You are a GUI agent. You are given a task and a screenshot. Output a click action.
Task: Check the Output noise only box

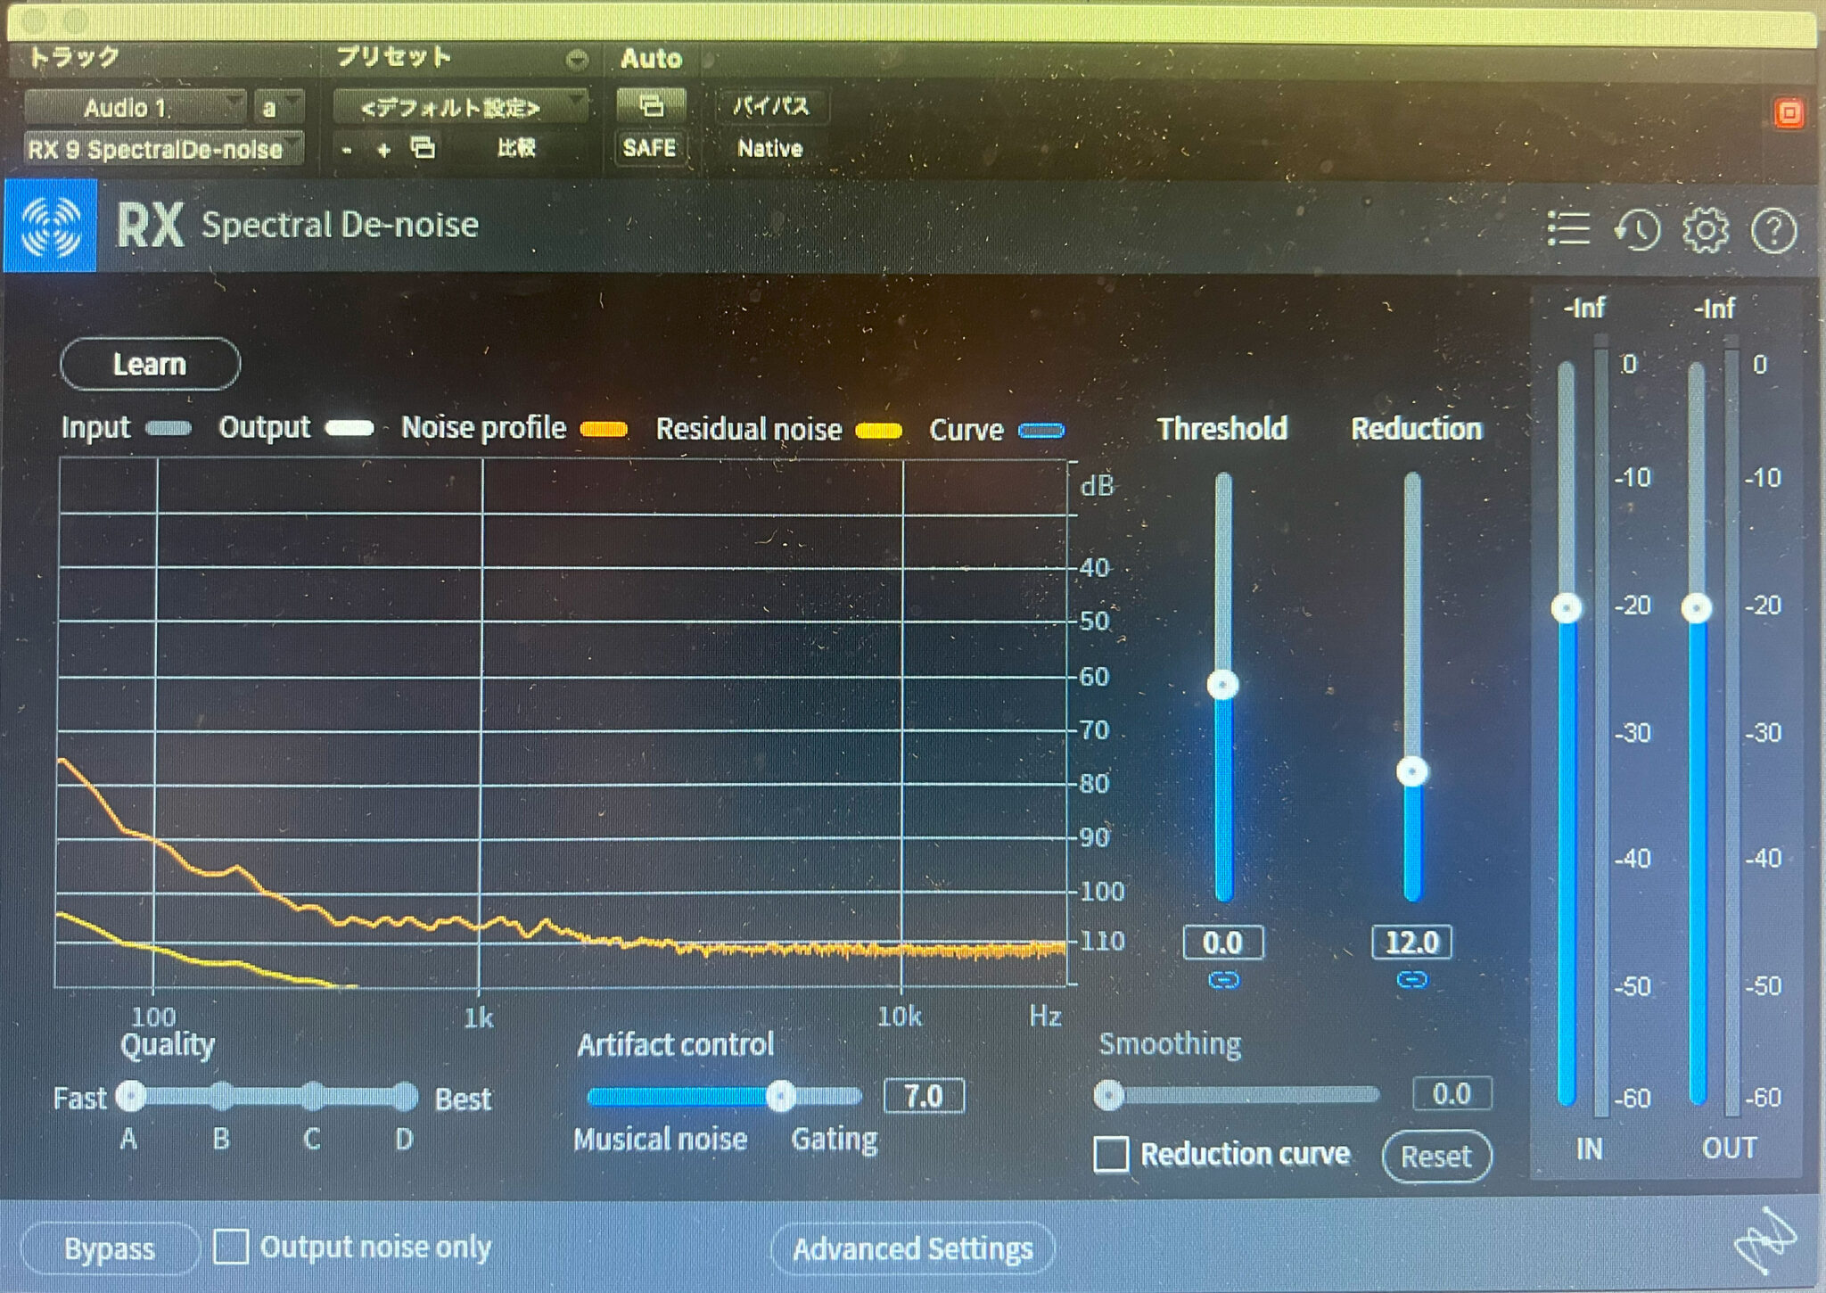(x=231, y=1247)
